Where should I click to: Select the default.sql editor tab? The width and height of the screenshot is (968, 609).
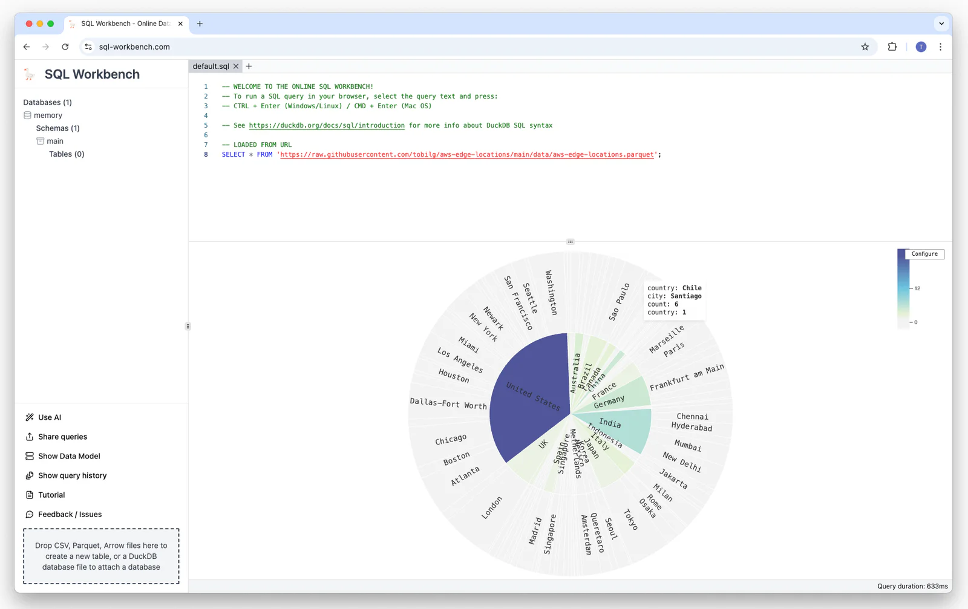click(x=211, y=67)
